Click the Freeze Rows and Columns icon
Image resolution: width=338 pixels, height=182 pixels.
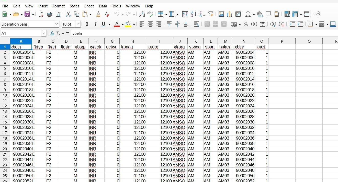(x=296, y=14)
